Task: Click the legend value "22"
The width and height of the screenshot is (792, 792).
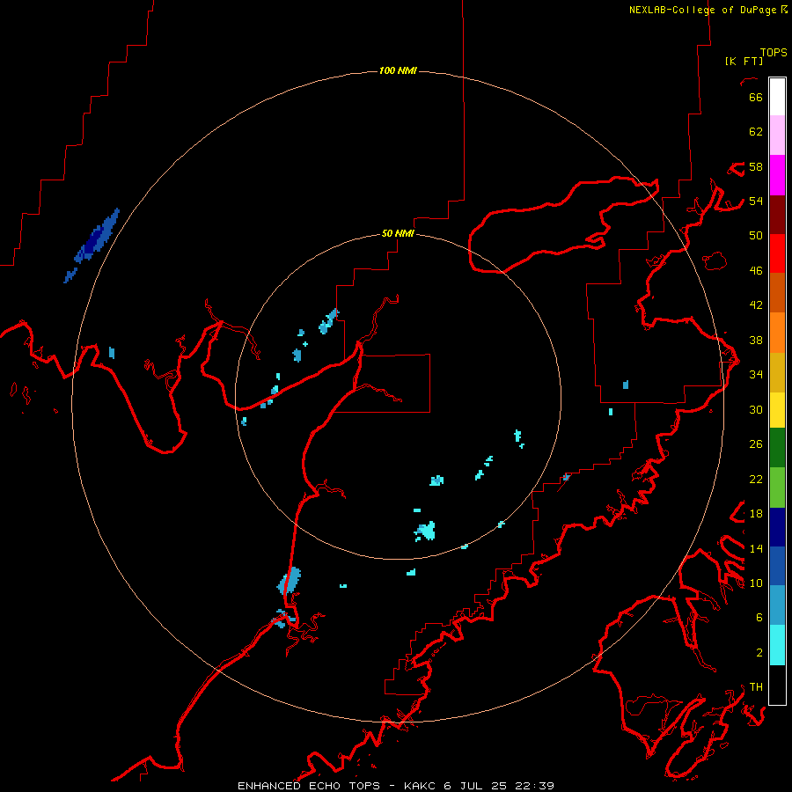Action: point(756,479)
